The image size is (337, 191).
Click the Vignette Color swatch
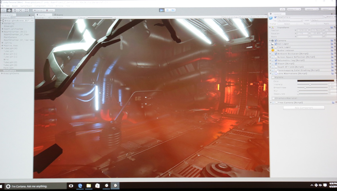click(315, 81)
